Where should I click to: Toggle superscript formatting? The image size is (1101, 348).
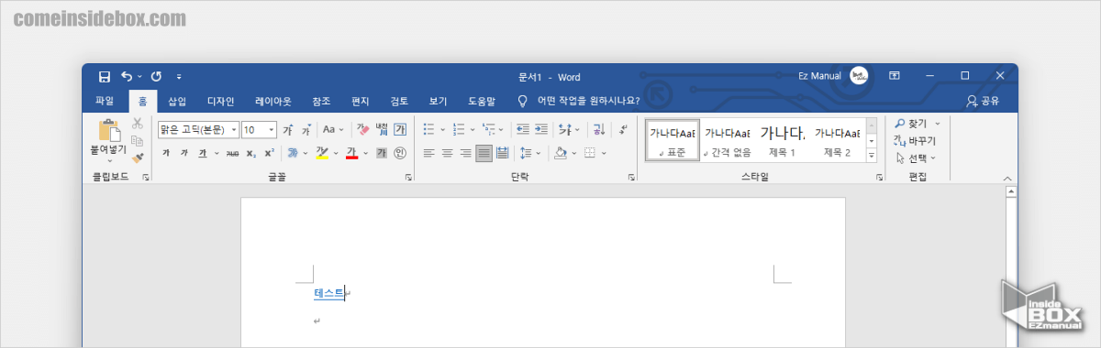(x=269, y=153)
